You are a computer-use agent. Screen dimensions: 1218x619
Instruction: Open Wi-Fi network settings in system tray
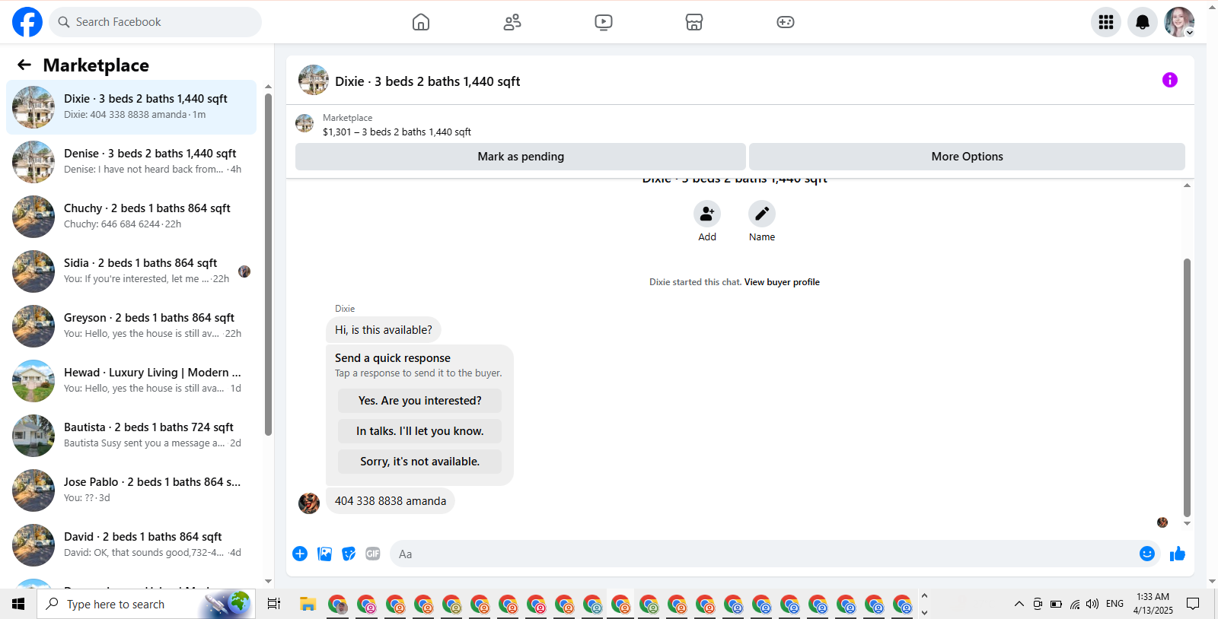click(1075, 604)
